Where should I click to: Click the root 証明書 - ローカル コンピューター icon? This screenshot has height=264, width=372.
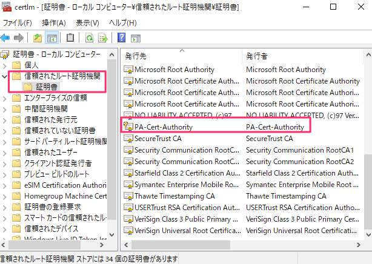[5, 54]
